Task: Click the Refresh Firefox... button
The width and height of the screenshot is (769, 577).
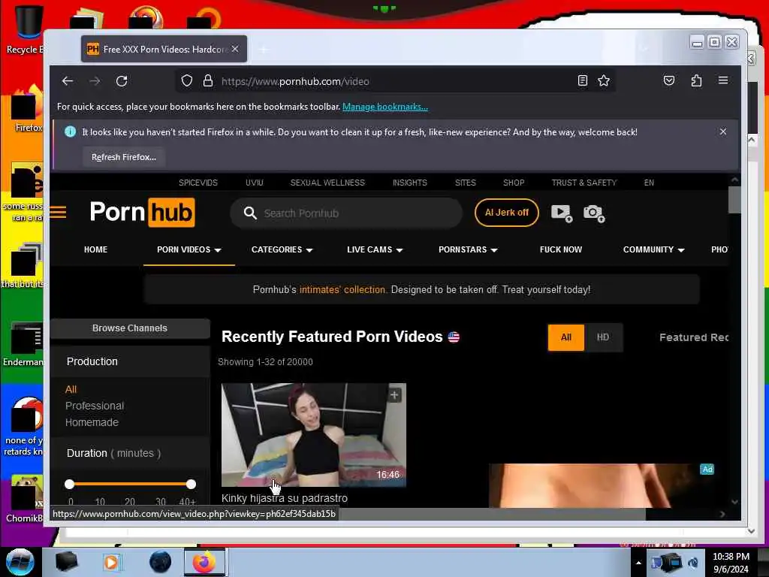Action: click(x=124, y=157)
